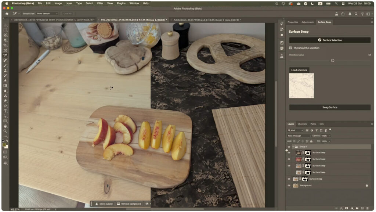Image resolution: width=376 pixels, height=212 pixels.
Task: Switch to the Adjustments tab
Action: 308,22
